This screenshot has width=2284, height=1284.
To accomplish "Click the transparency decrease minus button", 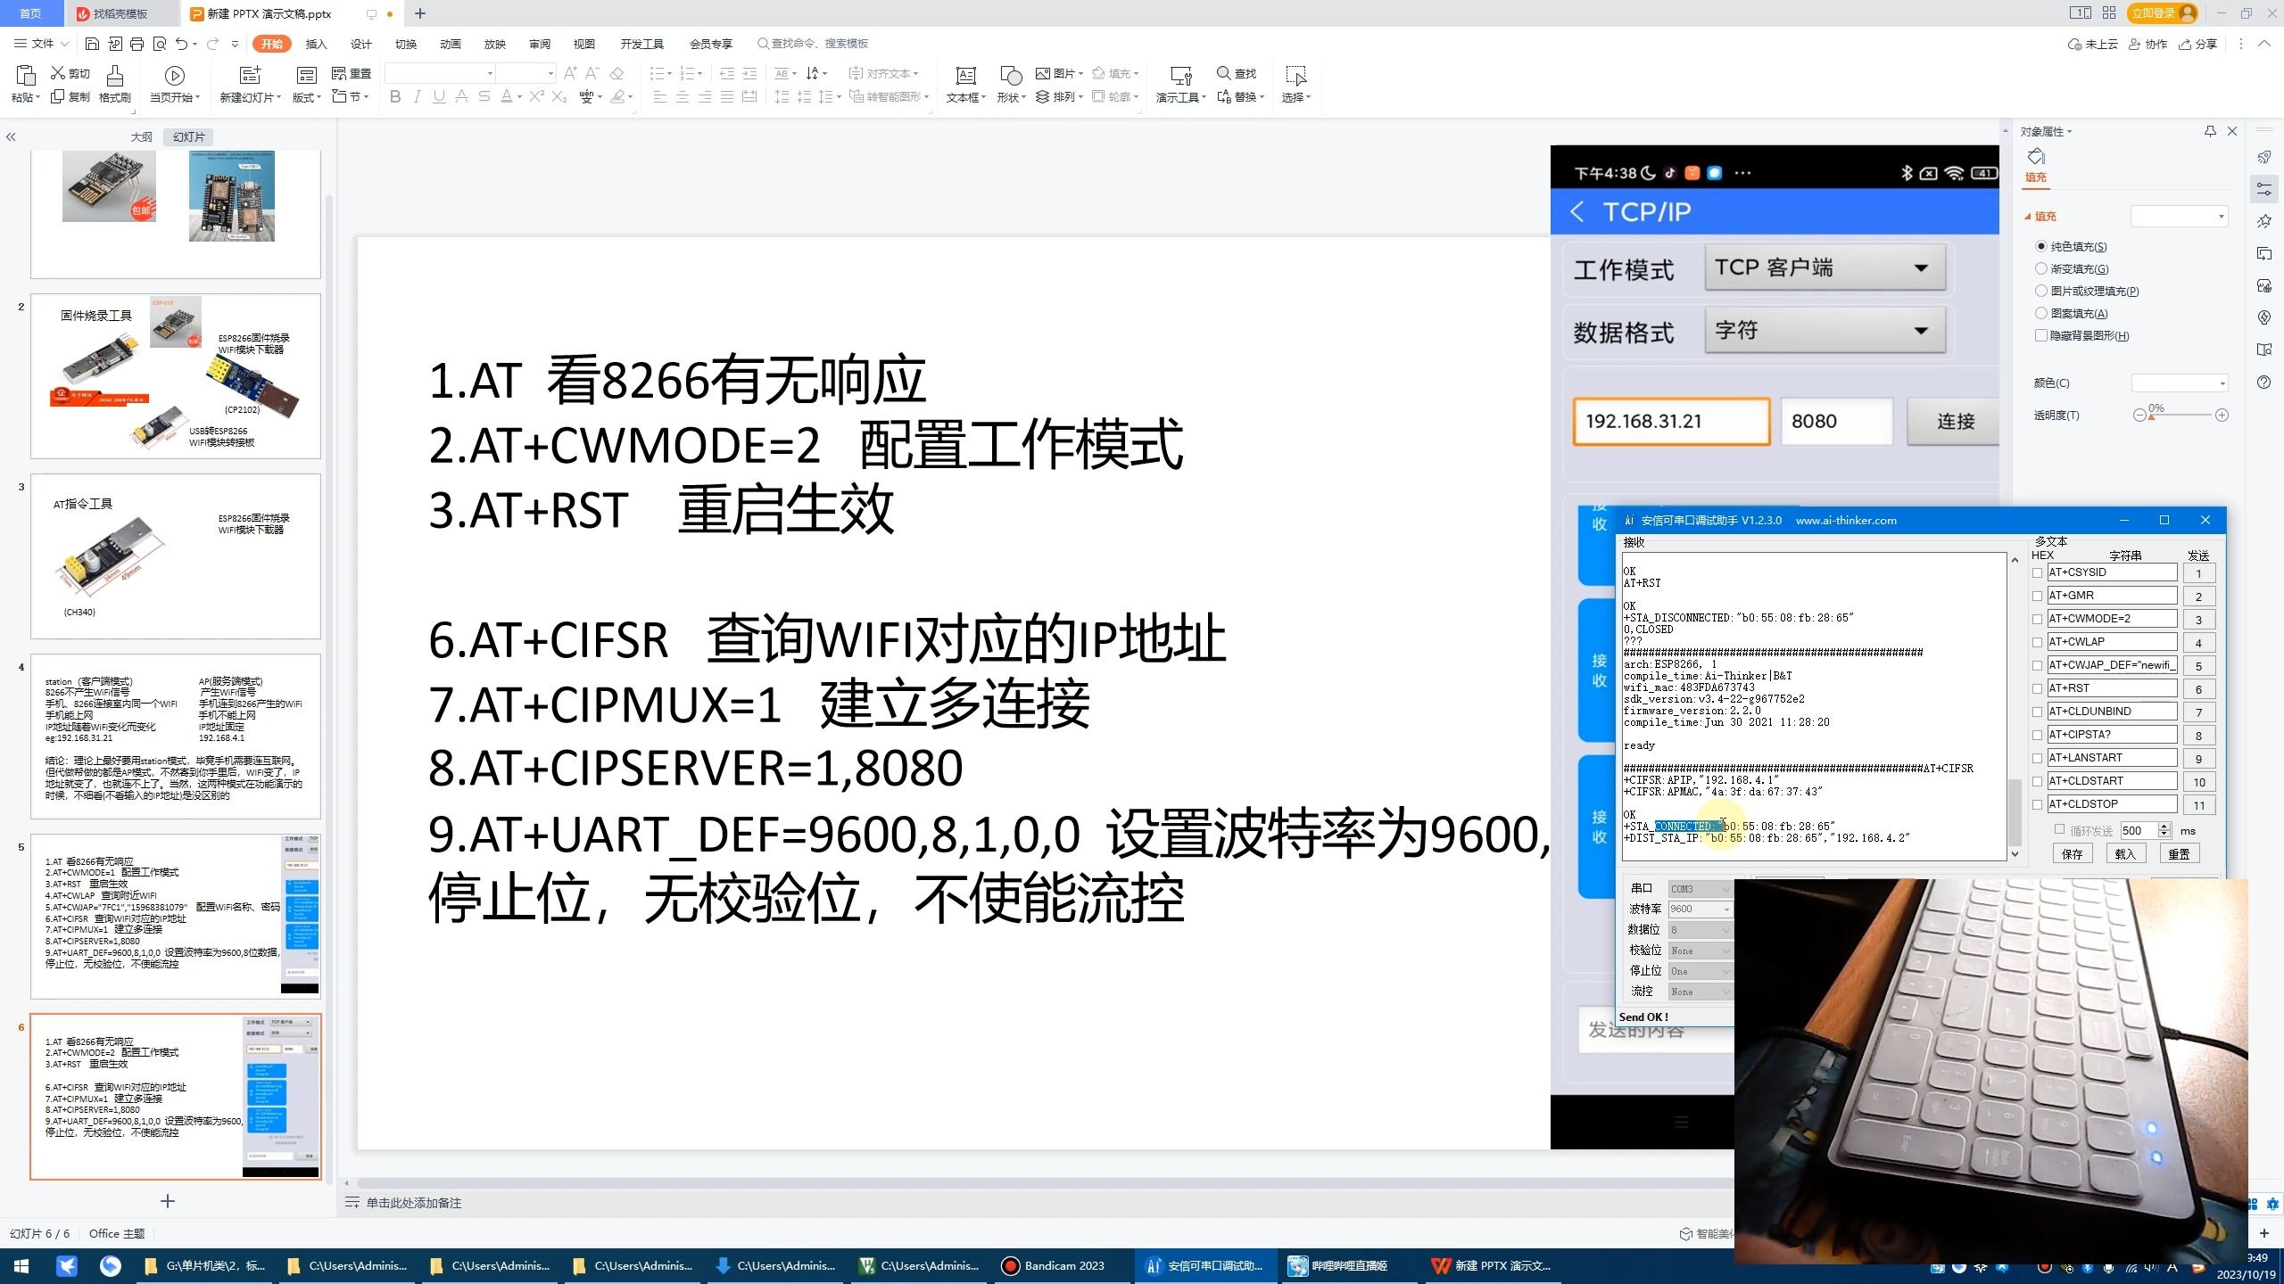I will 2139,416.
